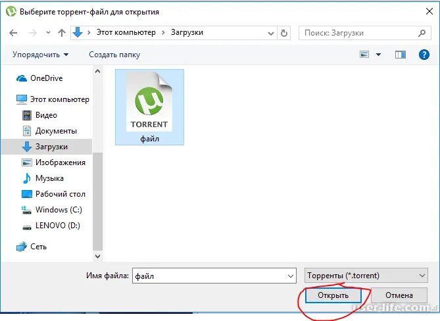The width and height of the screenshot is (440, 321).
Task: Open the 'Музыка' folder in sidebar
Action: [43, 178]
